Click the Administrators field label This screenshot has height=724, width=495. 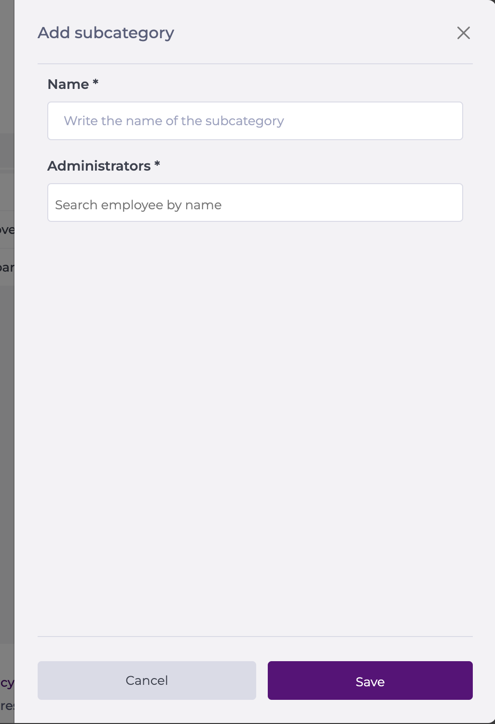click(99, 166)
